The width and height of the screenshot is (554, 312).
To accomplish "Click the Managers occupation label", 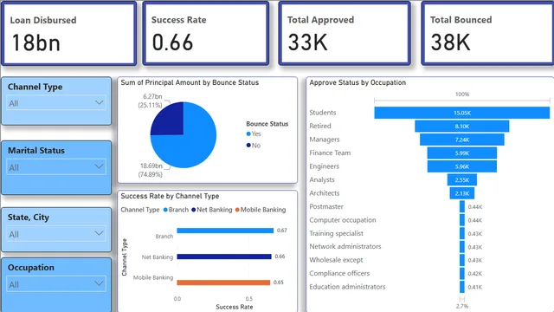I will click(x=325, y=140).
